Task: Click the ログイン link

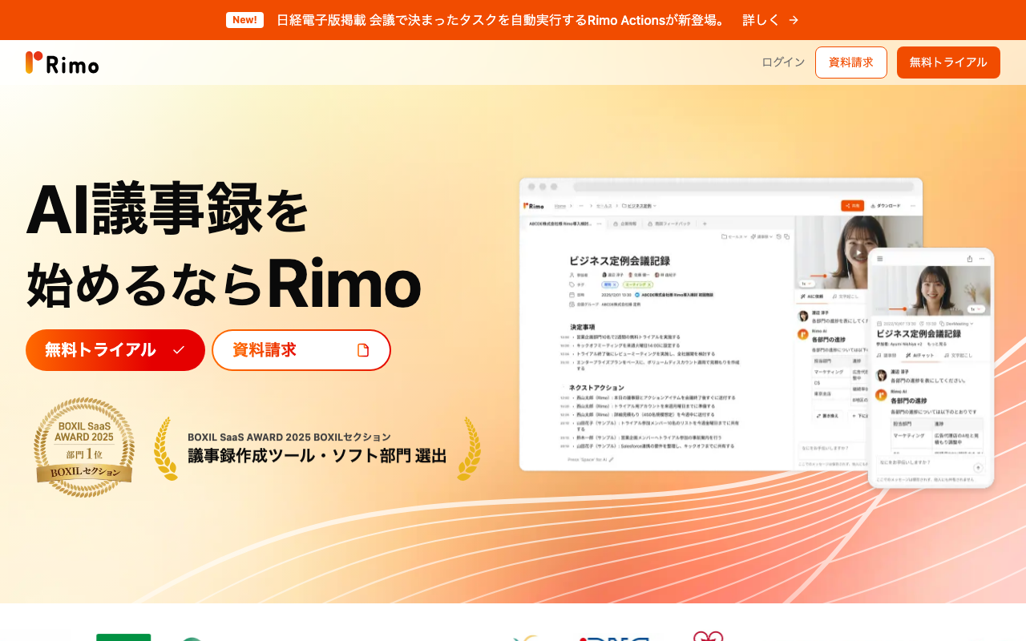Action: (783, 62)
